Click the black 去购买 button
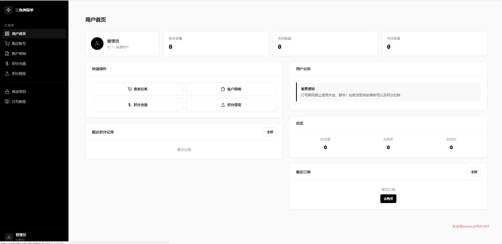Screen dimensions: 502x244 coord(388,199)
